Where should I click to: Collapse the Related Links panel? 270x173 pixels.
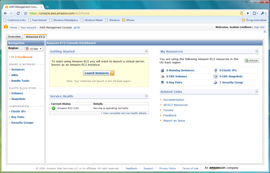pos(257,91)
